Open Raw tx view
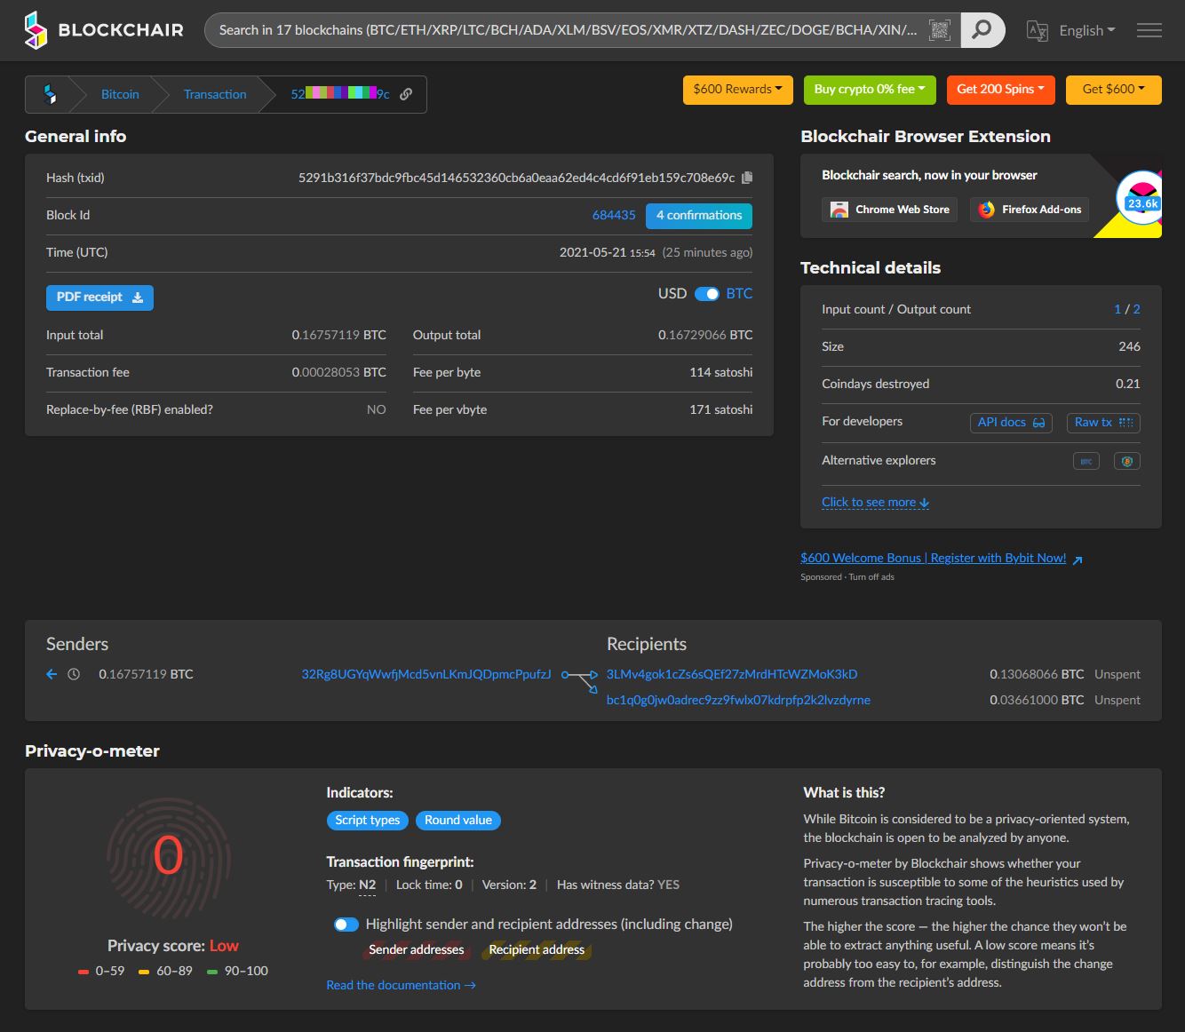1185x1032 pixels. (x=1103, y=423)
